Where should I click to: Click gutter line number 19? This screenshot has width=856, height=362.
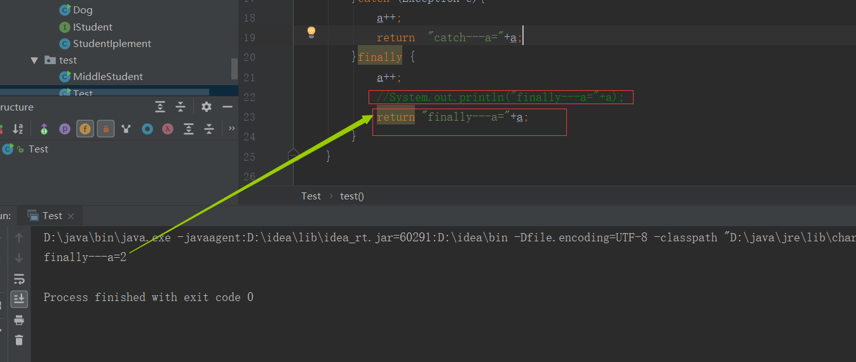249,37
